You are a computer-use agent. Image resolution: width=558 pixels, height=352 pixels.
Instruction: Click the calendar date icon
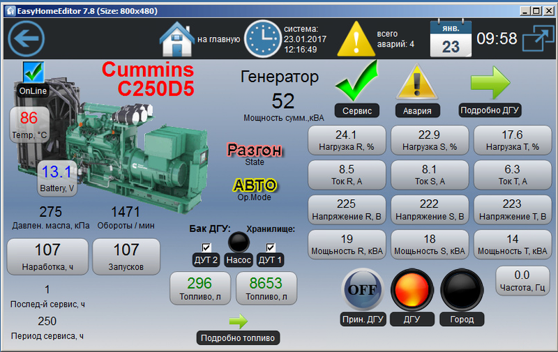(x=450, y=38)
